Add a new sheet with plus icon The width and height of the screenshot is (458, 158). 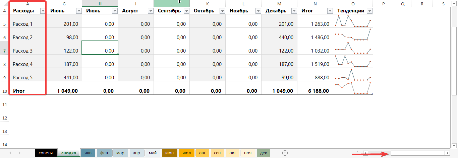[x=285, y=153]
